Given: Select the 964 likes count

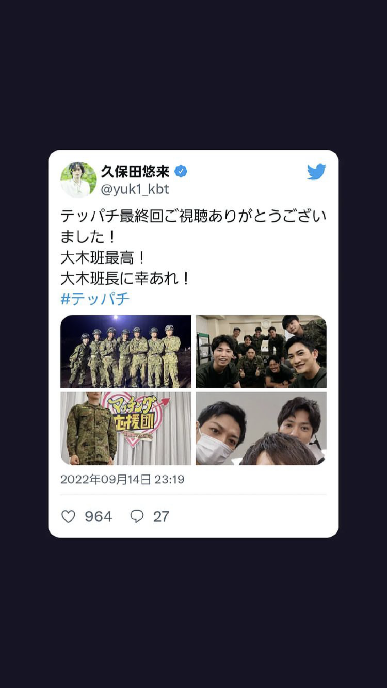Looking at the screenshot, I should [x=98, y=516].
